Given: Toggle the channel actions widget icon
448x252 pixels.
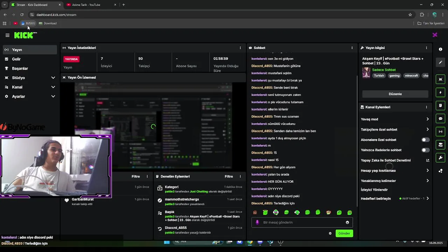Looking at the screenshot, I should tap(440, 145).
